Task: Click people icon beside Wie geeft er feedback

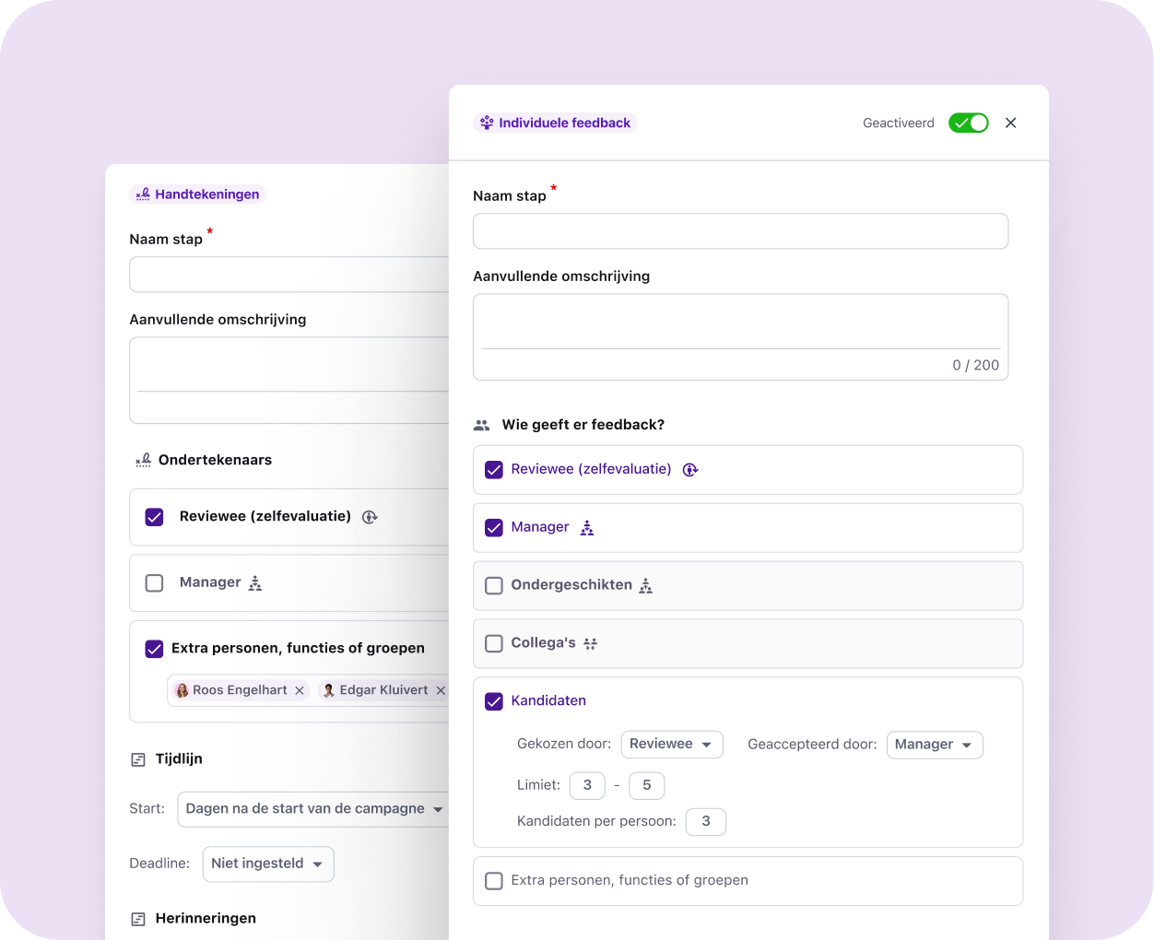Action: point(481,426)
